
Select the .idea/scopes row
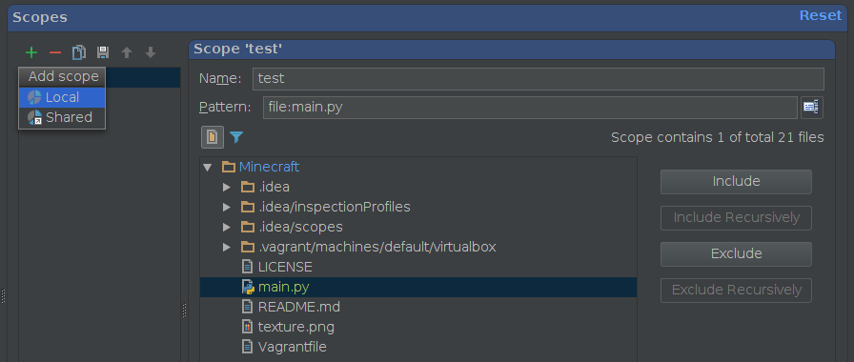click(418, 227)
